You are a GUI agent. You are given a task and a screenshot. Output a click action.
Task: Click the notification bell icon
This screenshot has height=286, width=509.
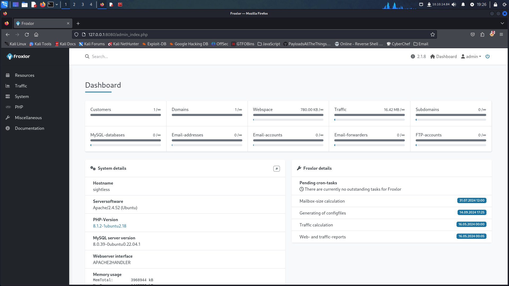click(x=463, y=4)
